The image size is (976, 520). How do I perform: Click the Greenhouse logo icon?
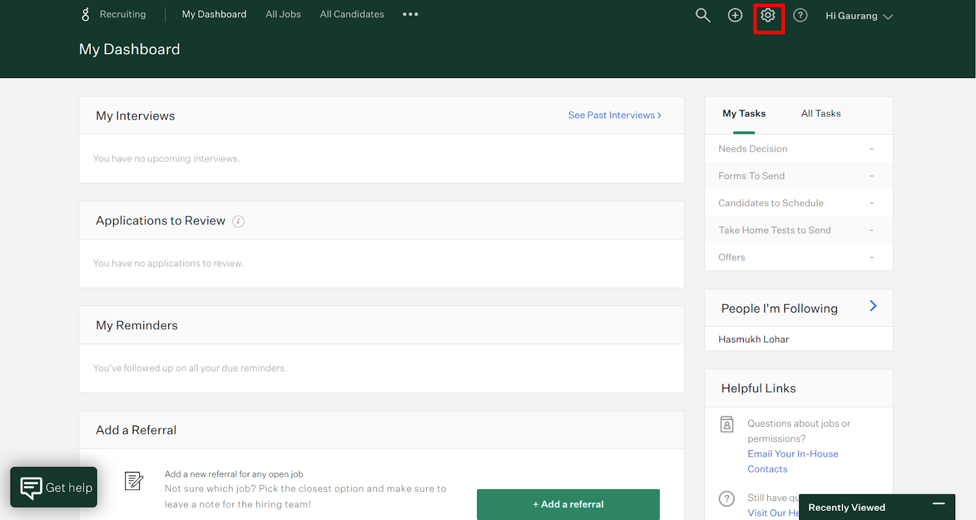[x=85, y=14]
